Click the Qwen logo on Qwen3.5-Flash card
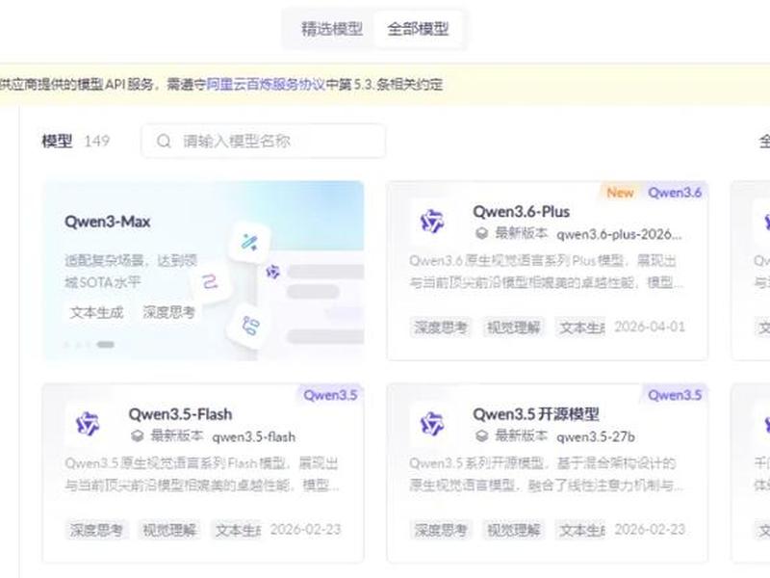This screenshot has height=578, width=770. 88,424
